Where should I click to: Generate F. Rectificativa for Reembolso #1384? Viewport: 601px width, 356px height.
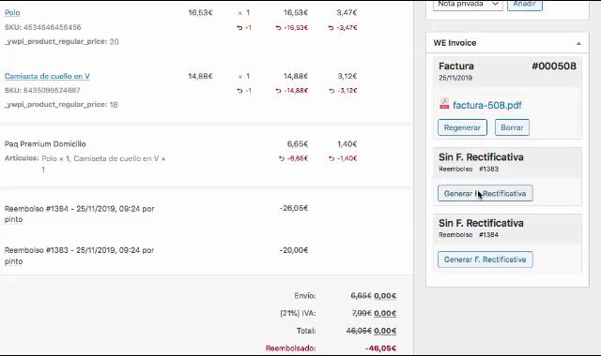pos(485,260)
